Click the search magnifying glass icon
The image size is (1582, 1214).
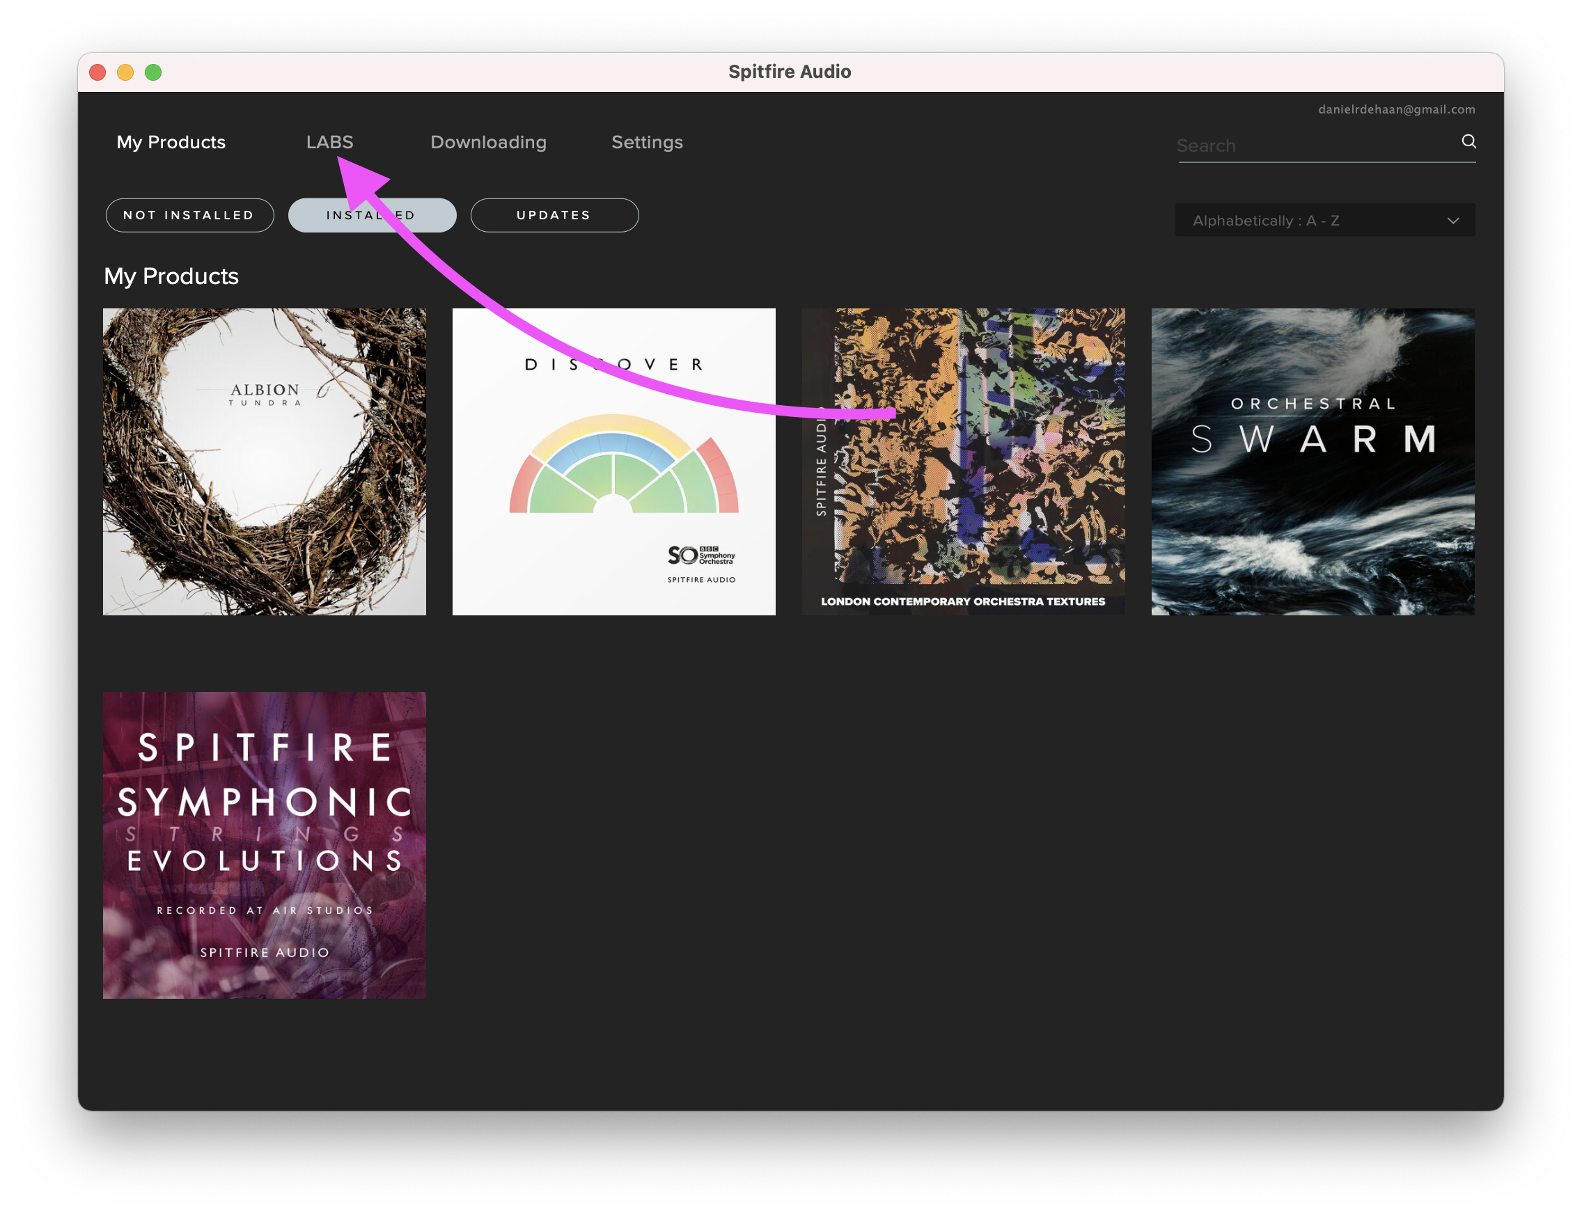pos(1469,141)
